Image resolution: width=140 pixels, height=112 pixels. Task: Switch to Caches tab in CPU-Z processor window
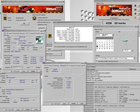[10, 33]
